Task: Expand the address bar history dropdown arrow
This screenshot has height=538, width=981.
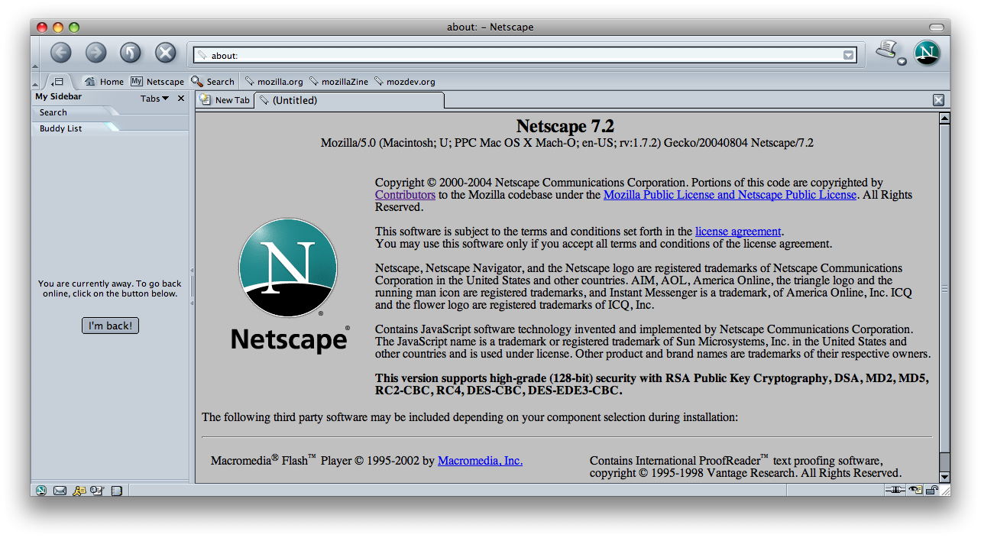Action: (848, 55)
